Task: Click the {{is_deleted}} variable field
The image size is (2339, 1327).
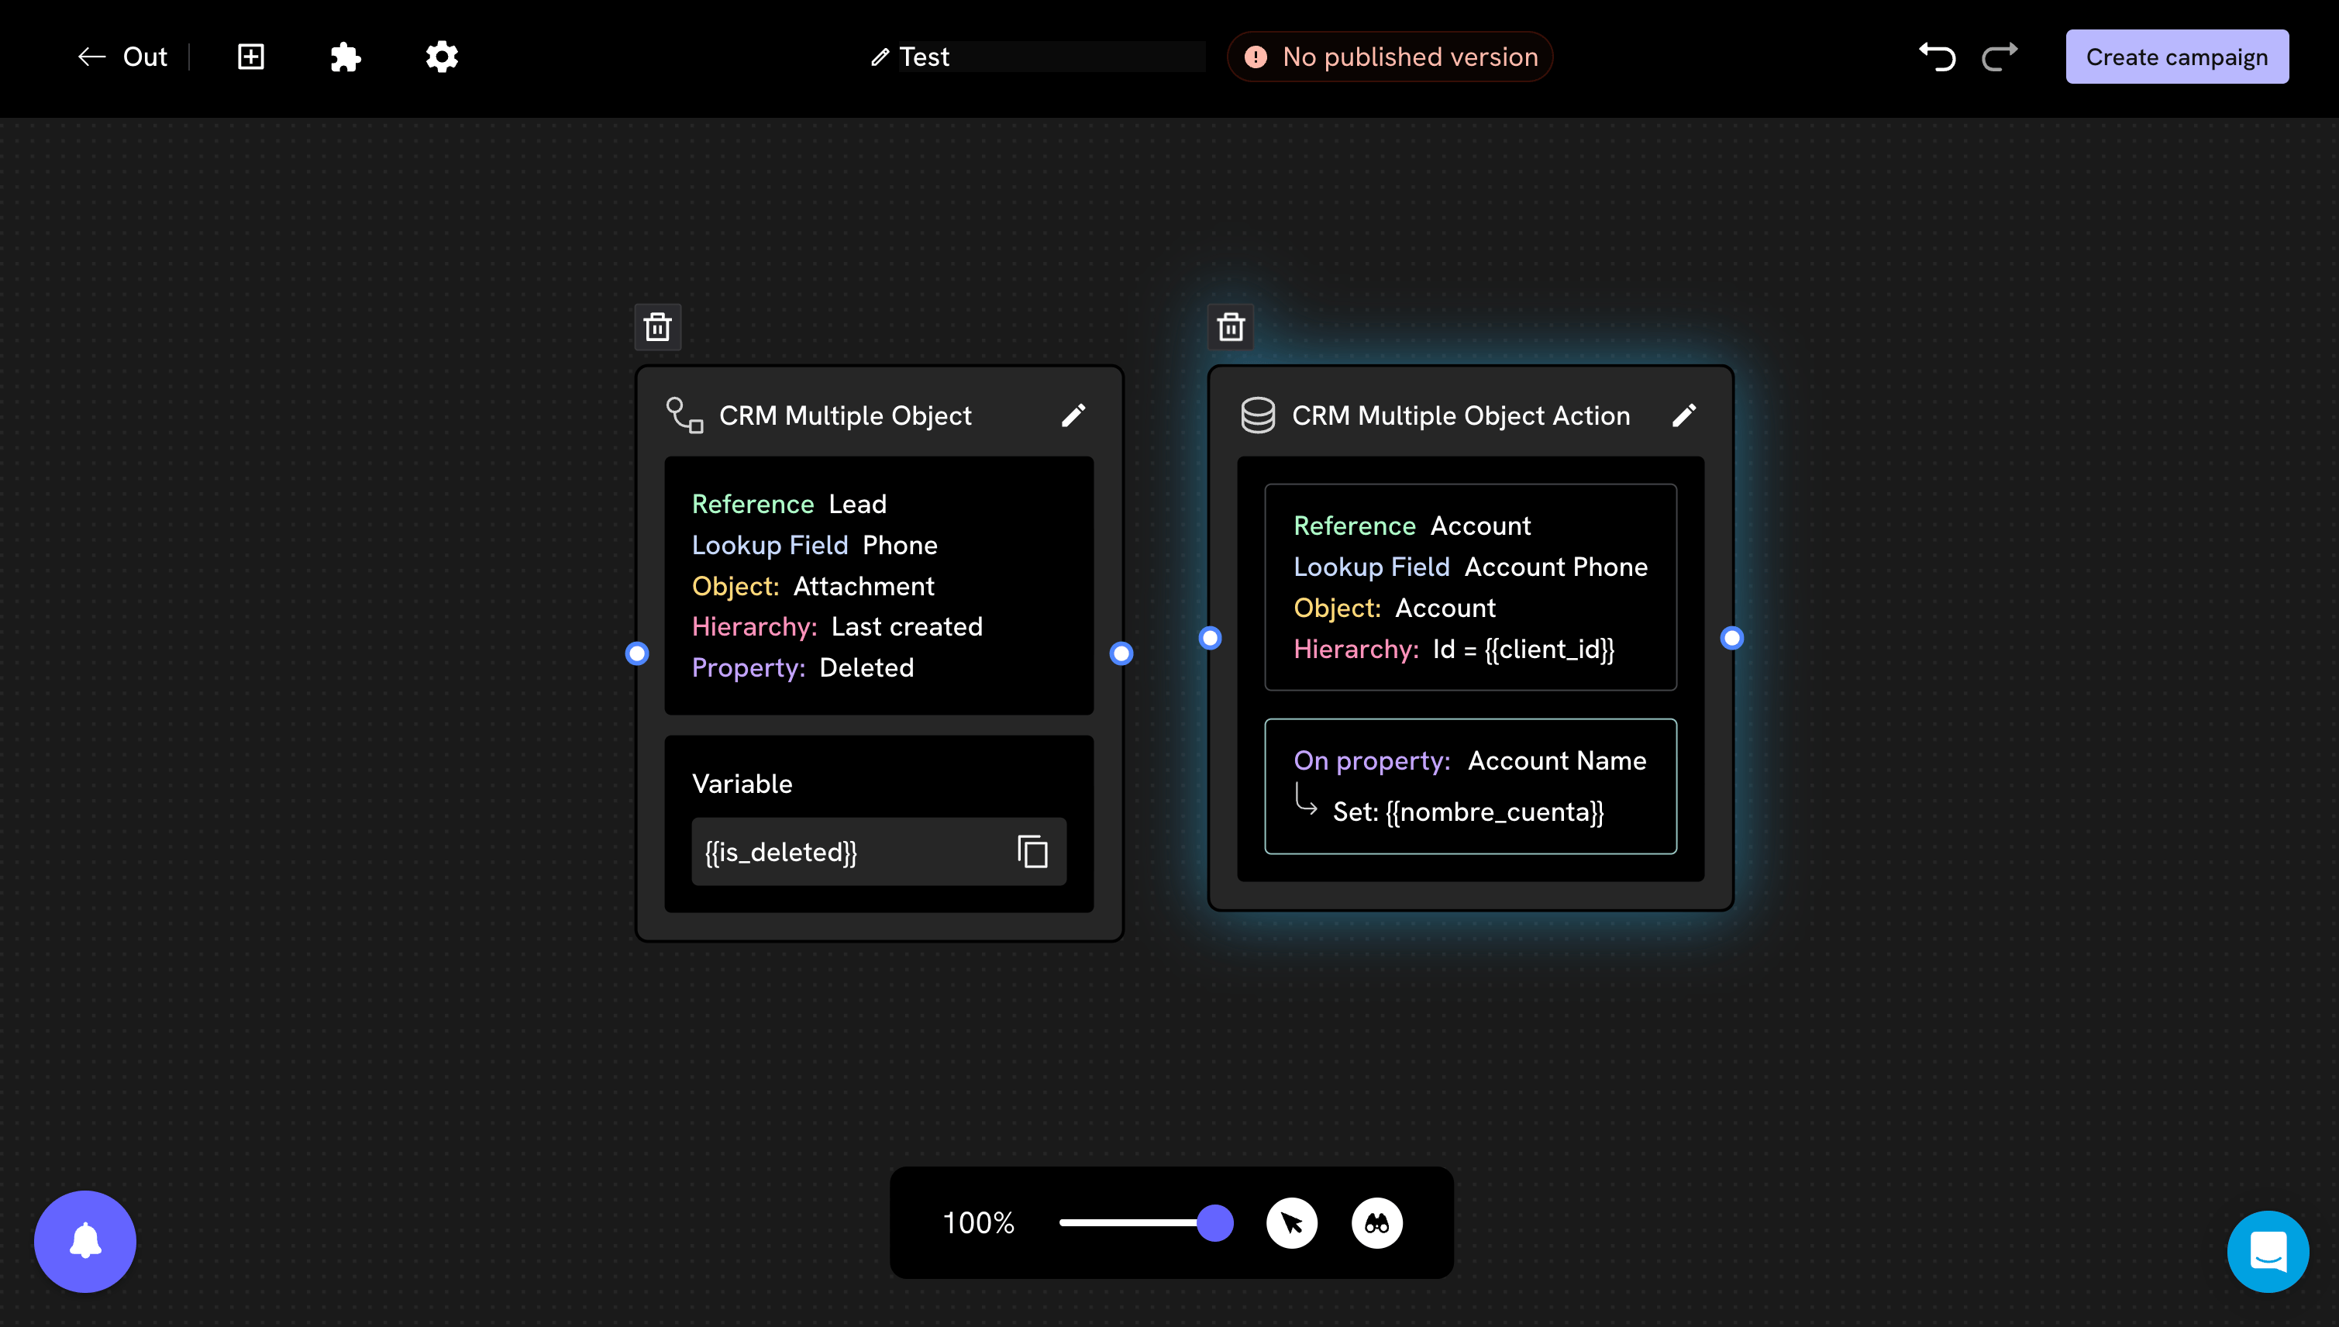Action: coord(878,851)
